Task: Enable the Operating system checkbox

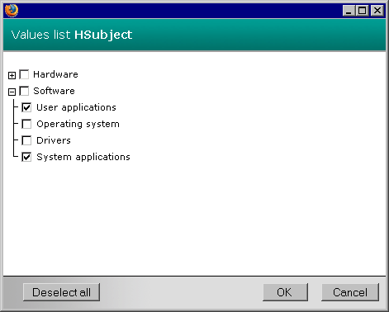Action: click(x=26, y=124)
